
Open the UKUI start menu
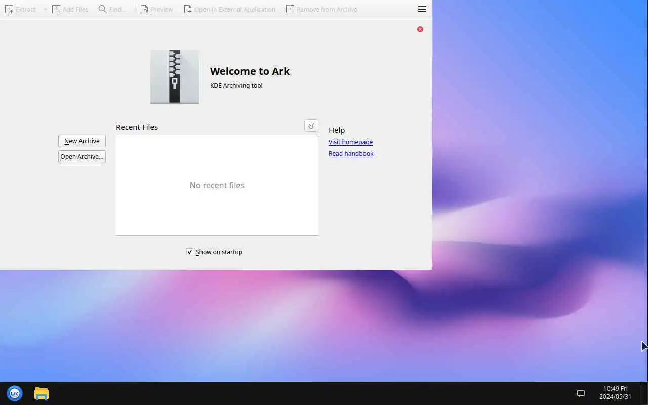click(15, 393)
